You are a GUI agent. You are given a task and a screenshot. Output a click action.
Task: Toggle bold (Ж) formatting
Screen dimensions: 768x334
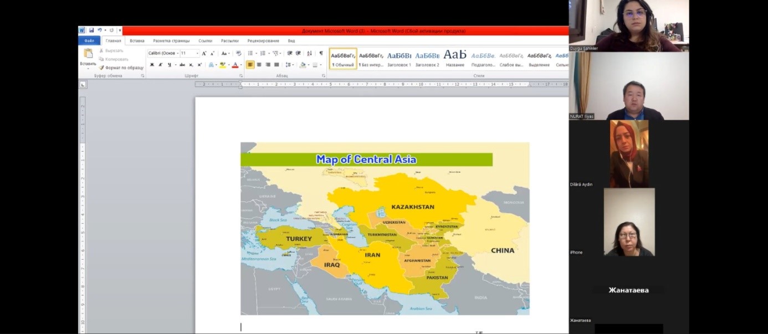click(152, 65)
